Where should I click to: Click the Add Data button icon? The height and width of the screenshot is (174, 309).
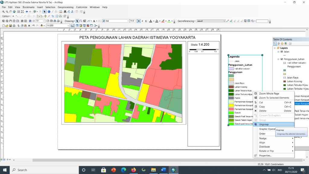point(42,26)
